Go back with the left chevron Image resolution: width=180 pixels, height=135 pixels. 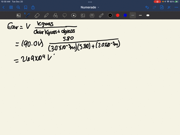tap(3, 7)
